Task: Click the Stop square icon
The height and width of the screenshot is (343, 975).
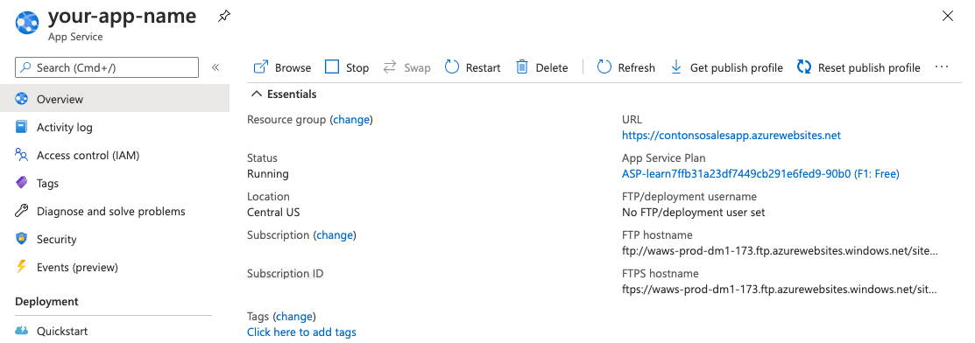Action: [332, 67]
